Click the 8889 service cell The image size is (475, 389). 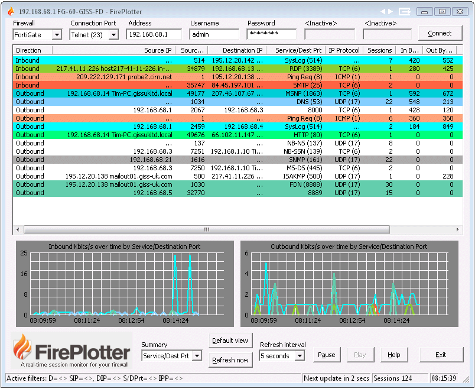pos(315,193)
